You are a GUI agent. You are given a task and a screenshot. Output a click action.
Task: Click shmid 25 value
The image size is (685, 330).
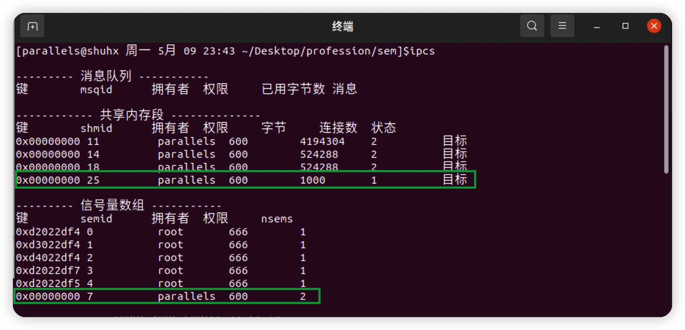pos(93,180)
